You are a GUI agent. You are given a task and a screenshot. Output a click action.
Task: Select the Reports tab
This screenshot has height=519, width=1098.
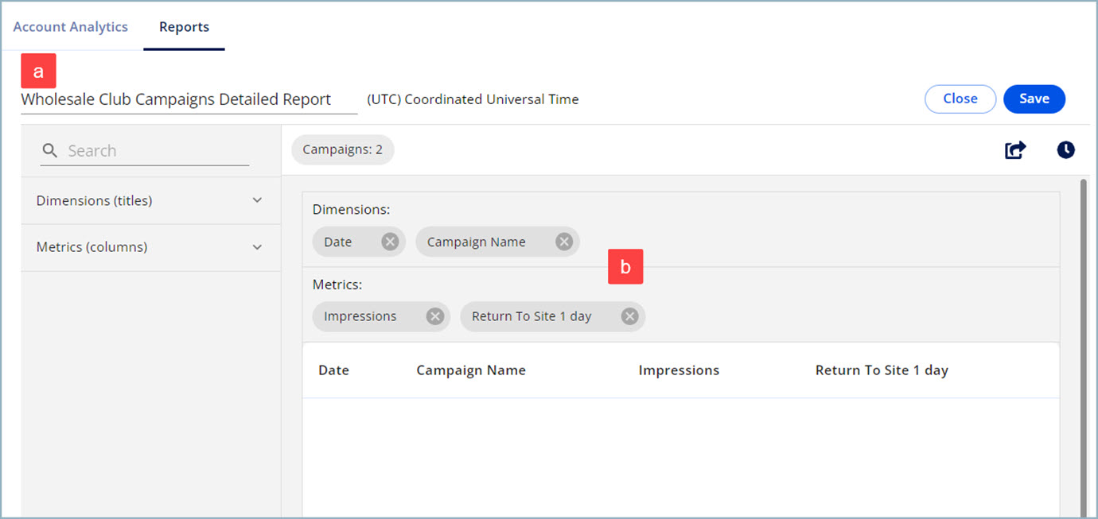tap(184, 27)
